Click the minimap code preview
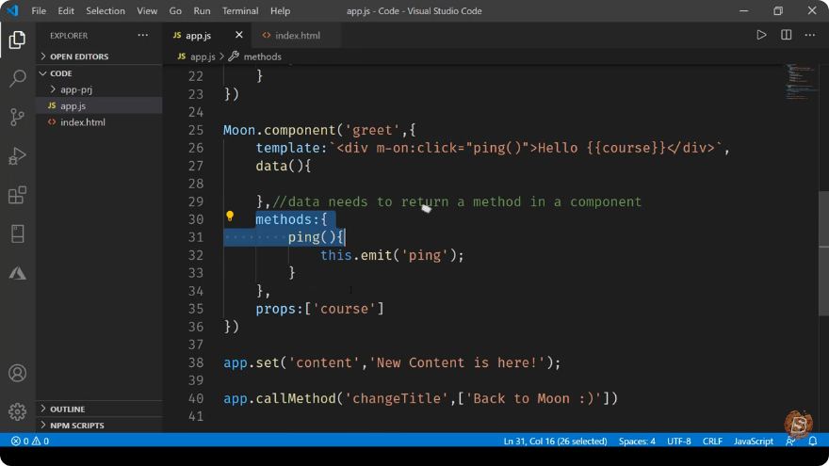 tap(801, 82)
